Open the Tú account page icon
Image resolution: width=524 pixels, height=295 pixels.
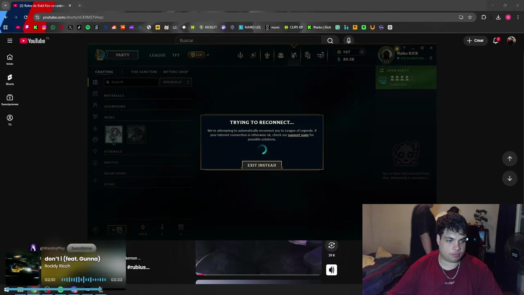(x=10, y=120)
